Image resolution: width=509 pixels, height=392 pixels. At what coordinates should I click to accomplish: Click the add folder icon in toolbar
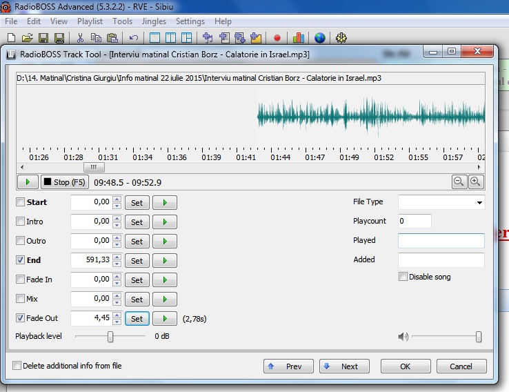coord(256,38)
